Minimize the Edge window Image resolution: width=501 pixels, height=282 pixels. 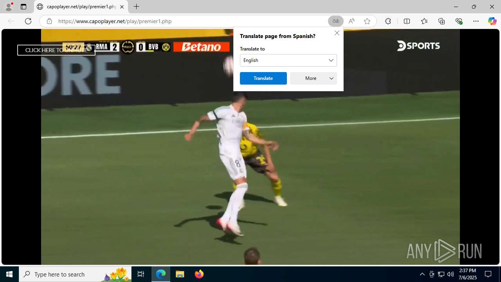[456, 7]
